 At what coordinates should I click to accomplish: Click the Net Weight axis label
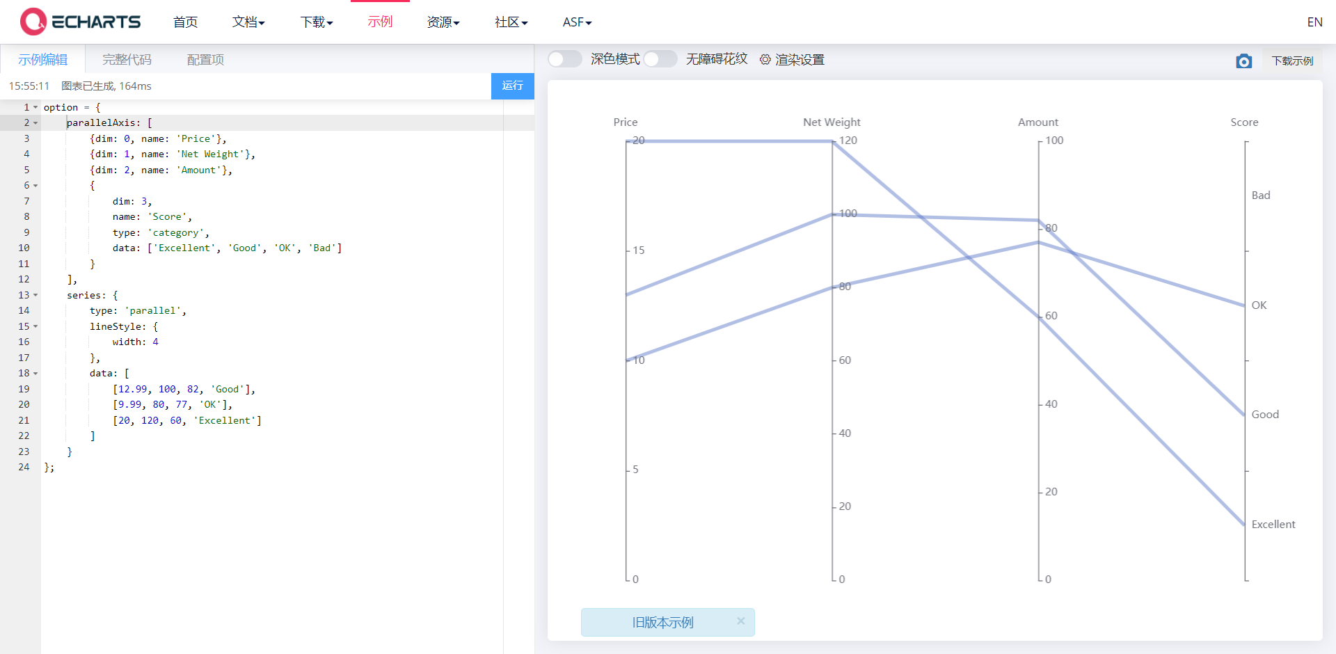[832, 122]
